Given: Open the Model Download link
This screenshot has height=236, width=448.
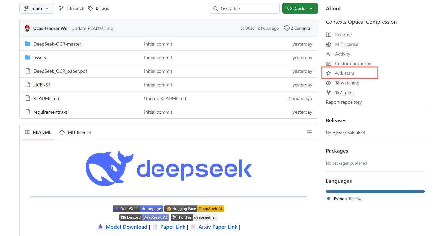Looking at the screenshot, I should tap(122, 227).
